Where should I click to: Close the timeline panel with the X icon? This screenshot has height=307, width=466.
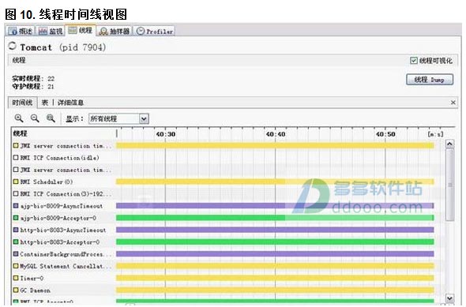[x=453, y=103]
